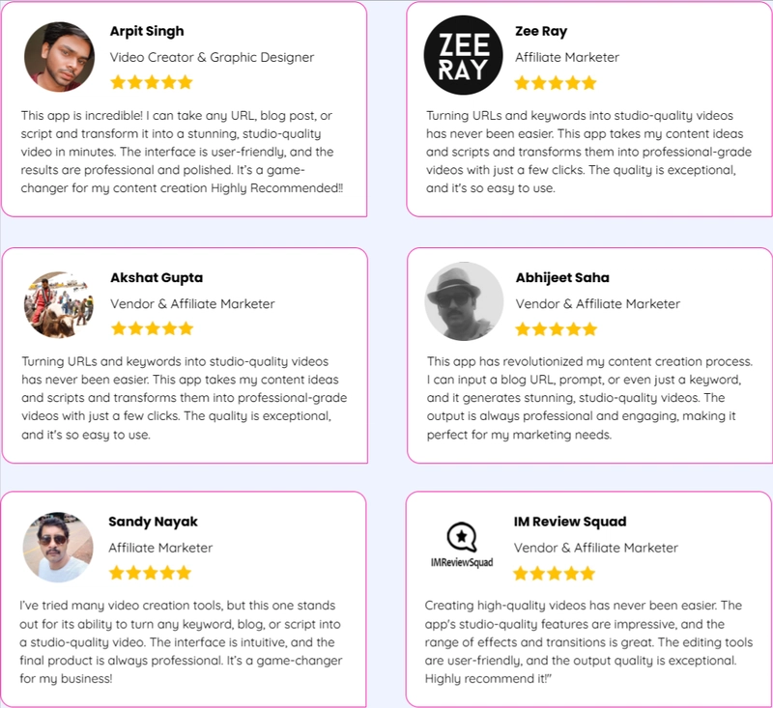Click Sandy Nayak's profile photo
773x708 pixels.
pos(58,547)
